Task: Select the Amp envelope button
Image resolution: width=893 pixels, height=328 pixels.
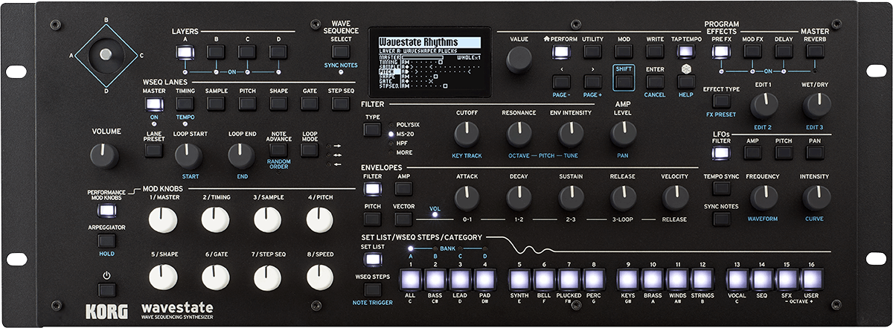Action: pyautogui.click(x=403, y=188)
